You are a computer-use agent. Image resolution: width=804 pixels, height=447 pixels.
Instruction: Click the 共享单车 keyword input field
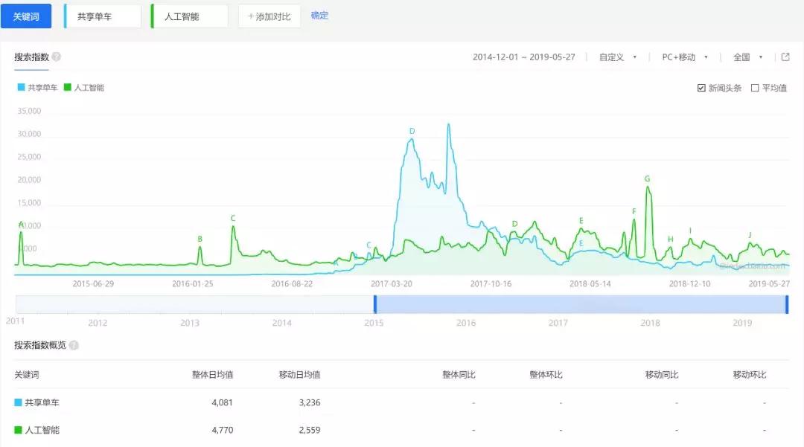click(x=103, y=16)
